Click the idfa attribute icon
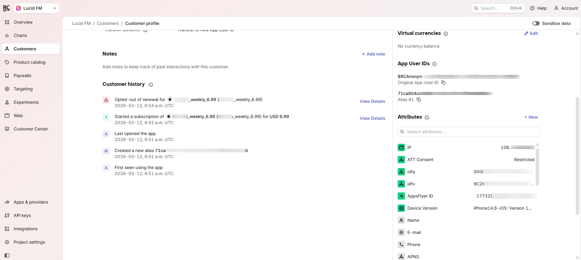 point(401,172)
